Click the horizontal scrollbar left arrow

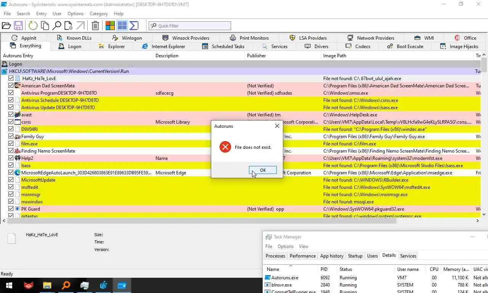click(x=4, y=221)
